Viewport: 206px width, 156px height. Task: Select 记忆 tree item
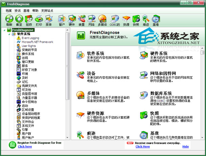[x=25, y=82]
